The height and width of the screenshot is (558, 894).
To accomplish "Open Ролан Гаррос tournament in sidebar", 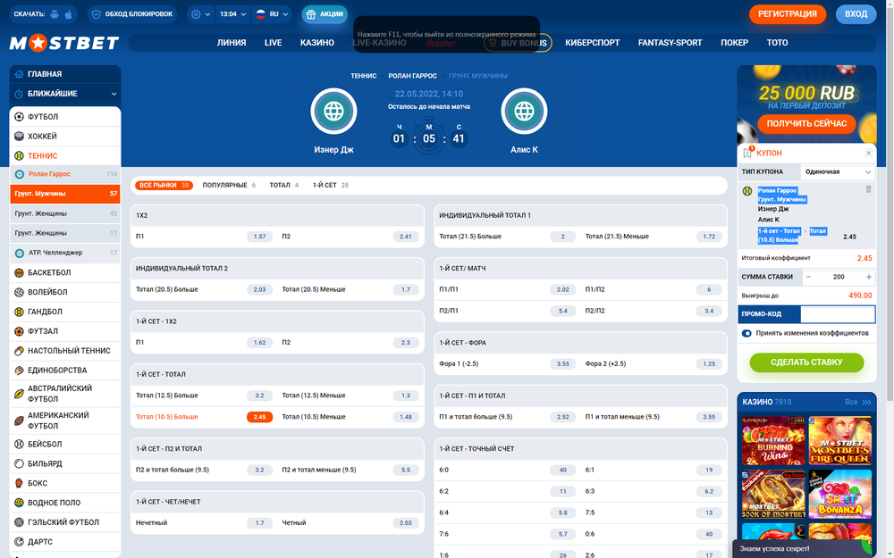I will (65, 174).
